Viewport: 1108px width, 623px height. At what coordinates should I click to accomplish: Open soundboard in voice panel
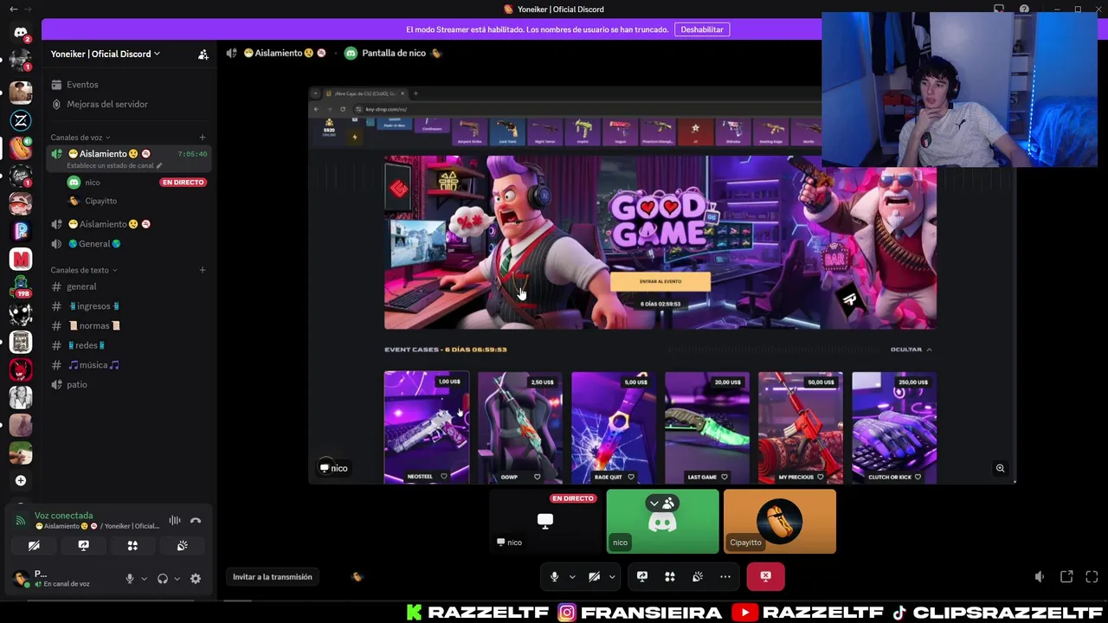pyautogui.click(x=182, y=546)
